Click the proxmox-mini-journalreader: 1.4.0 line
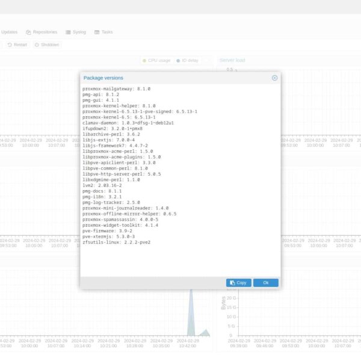Screen dimensions: 361x361 tap(126, 208)
